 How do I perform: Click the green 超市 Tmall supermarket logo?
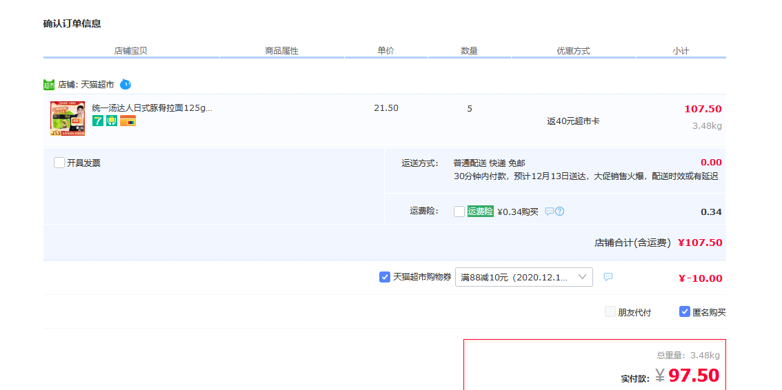49,85
